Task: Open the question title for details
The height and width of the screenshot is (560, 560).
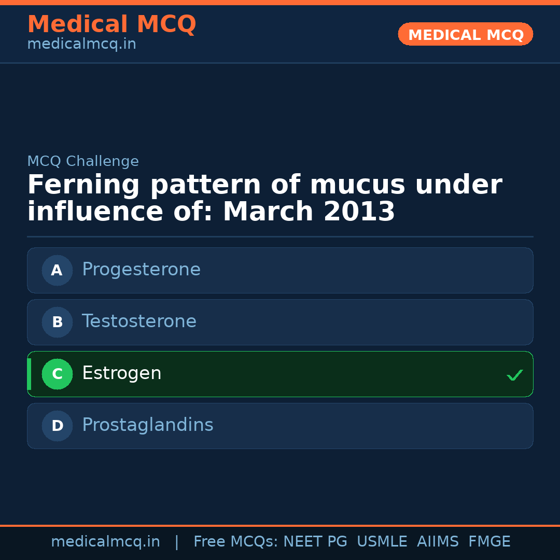Action: click(x=264, y=197)
